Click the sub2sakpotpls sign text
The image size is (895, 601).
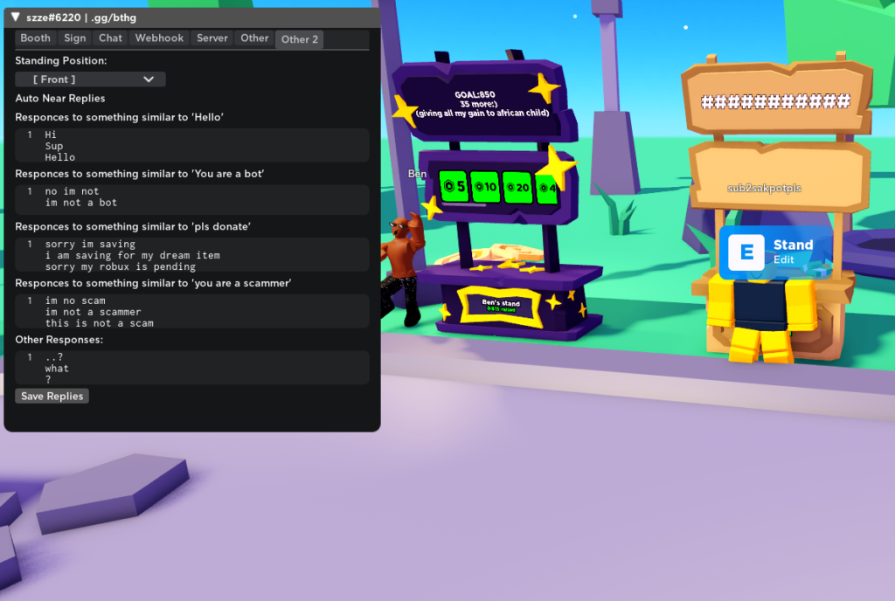point(764,188)
